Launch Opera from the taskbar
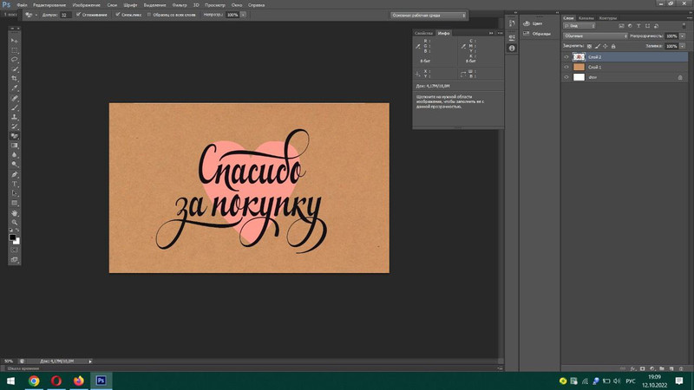The width and height of the screenshot is (694, 390). tap(56, 380)
